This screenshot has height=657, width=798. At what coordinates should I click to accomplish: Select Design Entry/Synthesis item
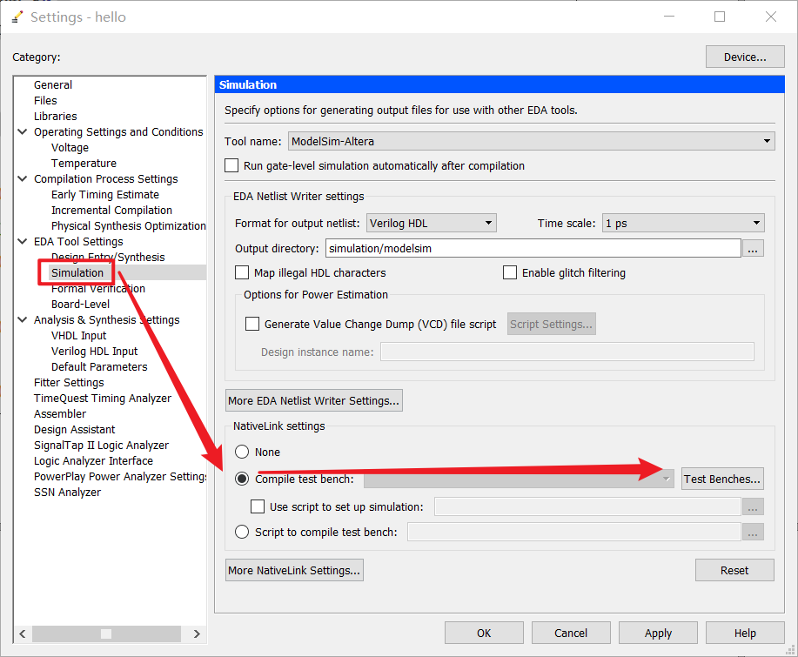(x=108, y=257)
